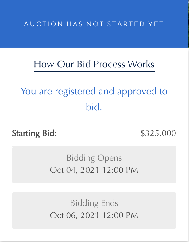Click the Bidding Opens heading text
The width and height of the screenshot is (189, 242).
[x=94, y=158]
